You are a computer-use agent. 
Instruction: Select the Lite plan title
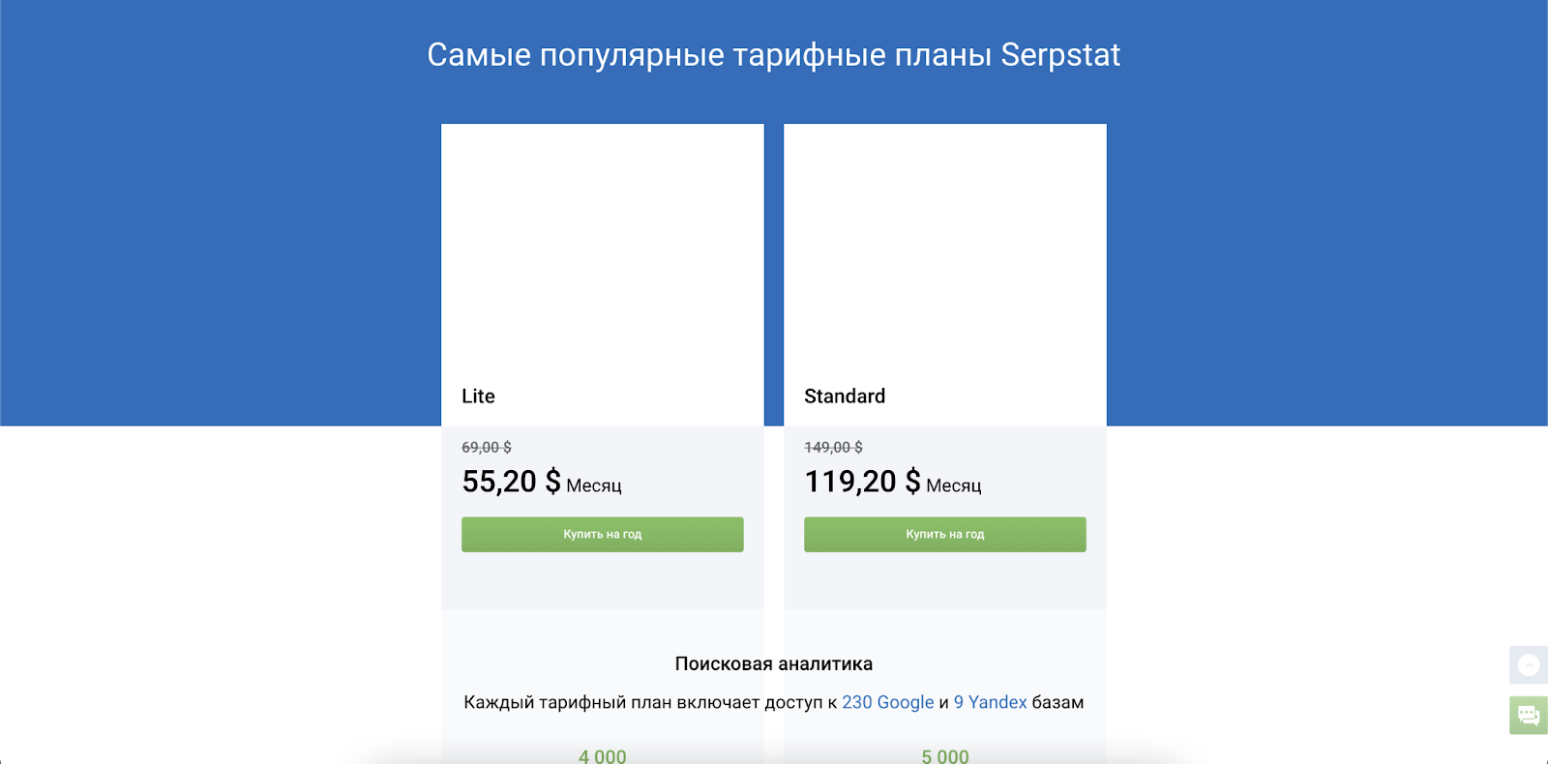[478, 397]
